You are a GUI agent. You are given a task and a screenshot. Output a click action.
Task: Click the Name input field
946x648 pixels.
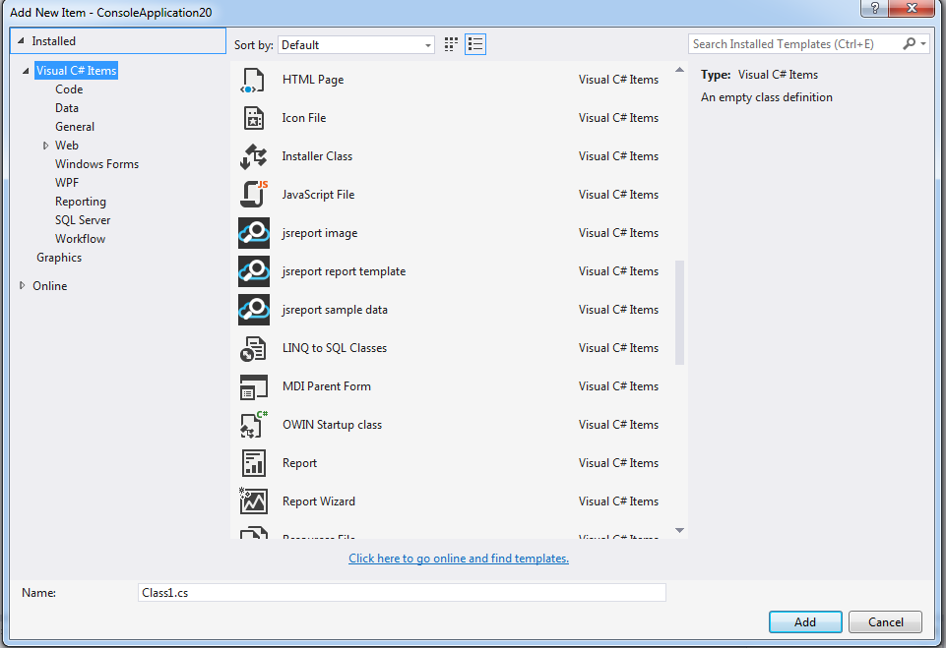coord(402,593)
